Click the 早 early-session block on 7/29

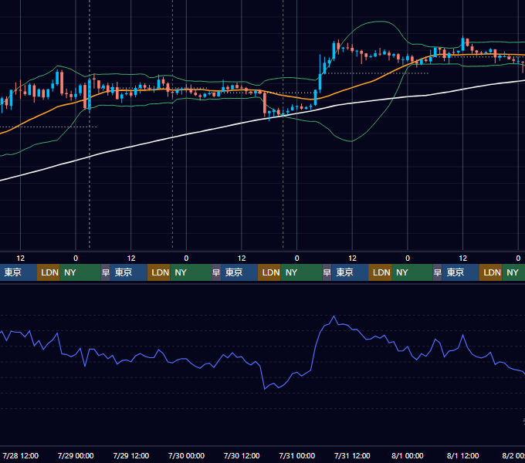pos(106,272)
